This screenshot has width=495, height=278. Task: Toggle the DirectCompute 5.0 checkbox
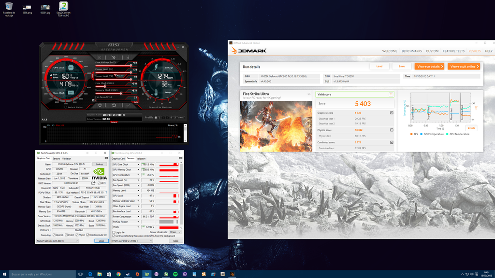(x=88, y=235)
